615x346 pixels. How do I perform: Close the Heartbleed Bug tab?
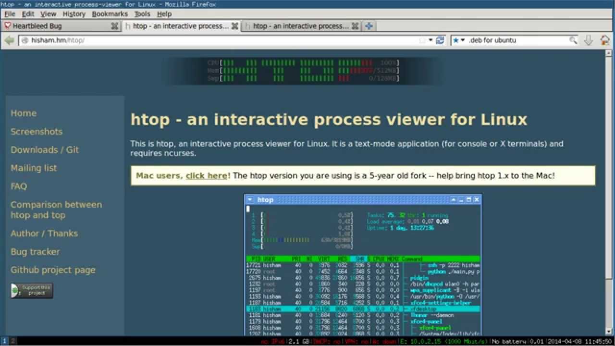(x=115, y=26)
